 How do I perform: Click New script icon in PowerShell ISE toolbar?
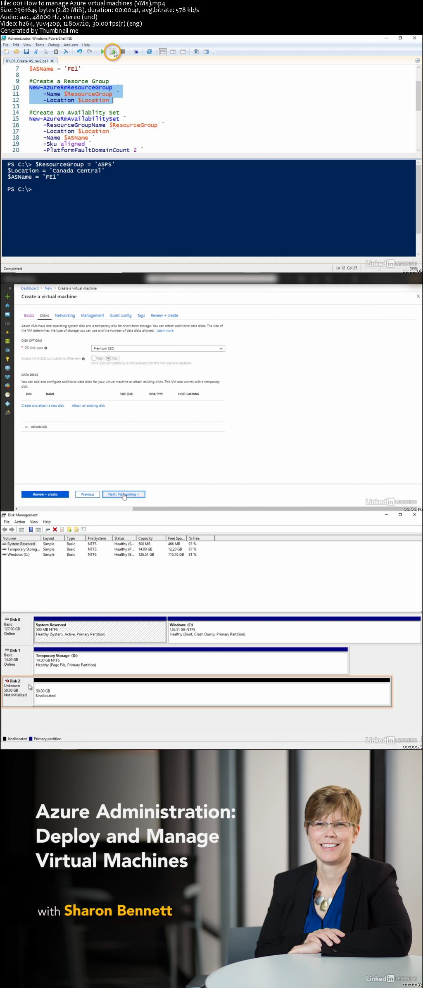click(7, 52)
